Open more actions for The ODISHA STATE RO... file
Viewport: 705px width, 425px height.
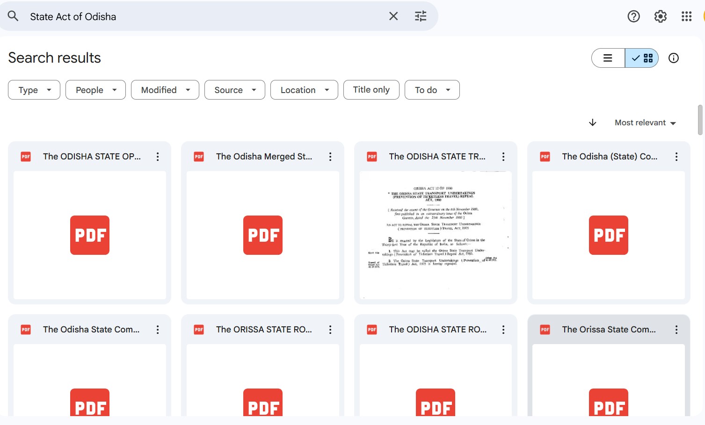[x=503, y=330]
